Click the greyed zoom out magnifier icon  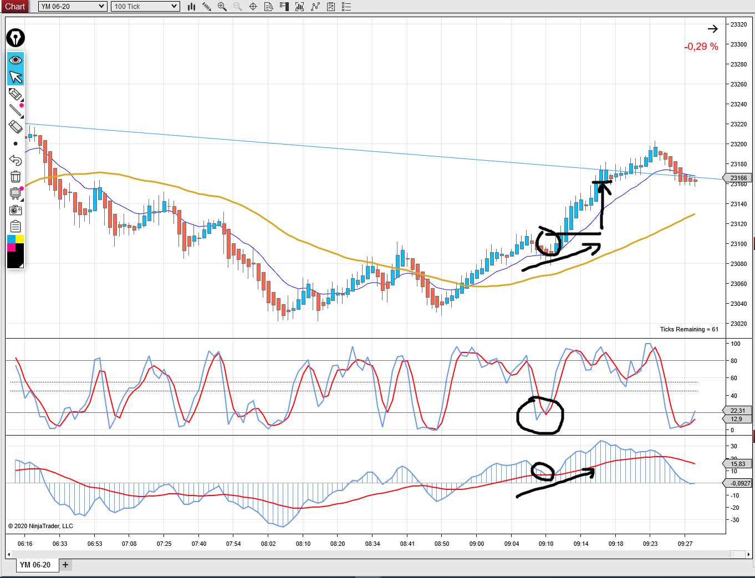[x=238, y=7]
